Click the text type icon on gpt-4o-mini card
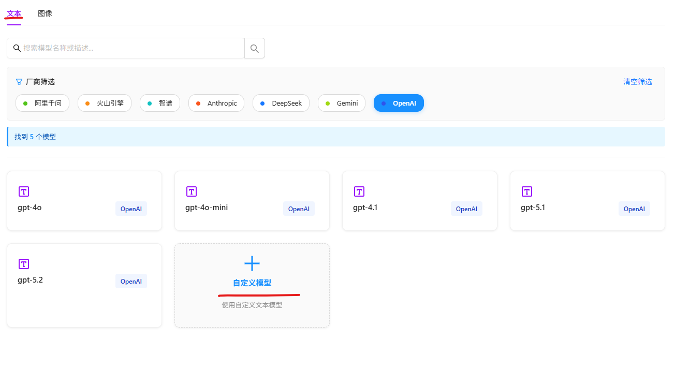Image resolution: width=675 pixels, height=369 pixels. (192, 191)
